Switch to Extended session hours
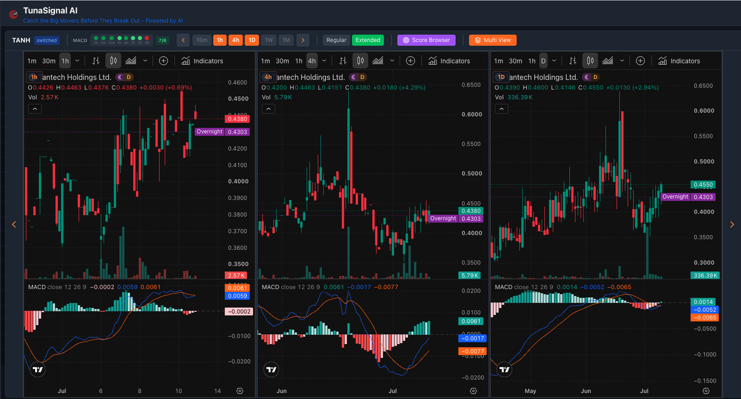 point(368,40)
